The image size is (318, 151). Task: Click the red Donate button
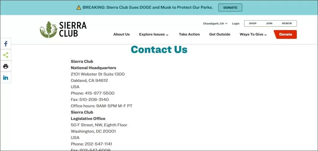(285, 34)
